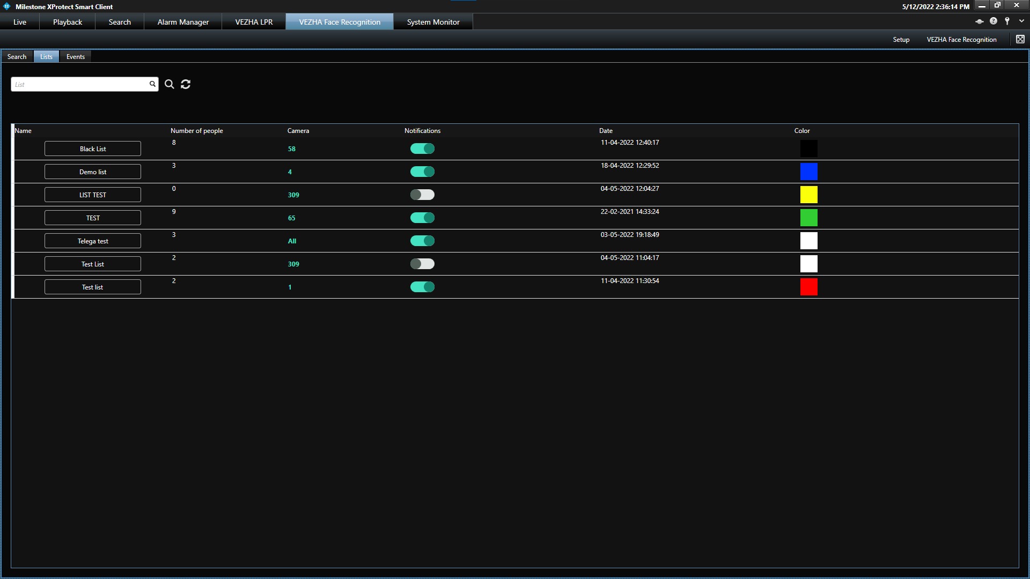
Task: Click the red color swatch of Test list
Action: coord(809,287)
